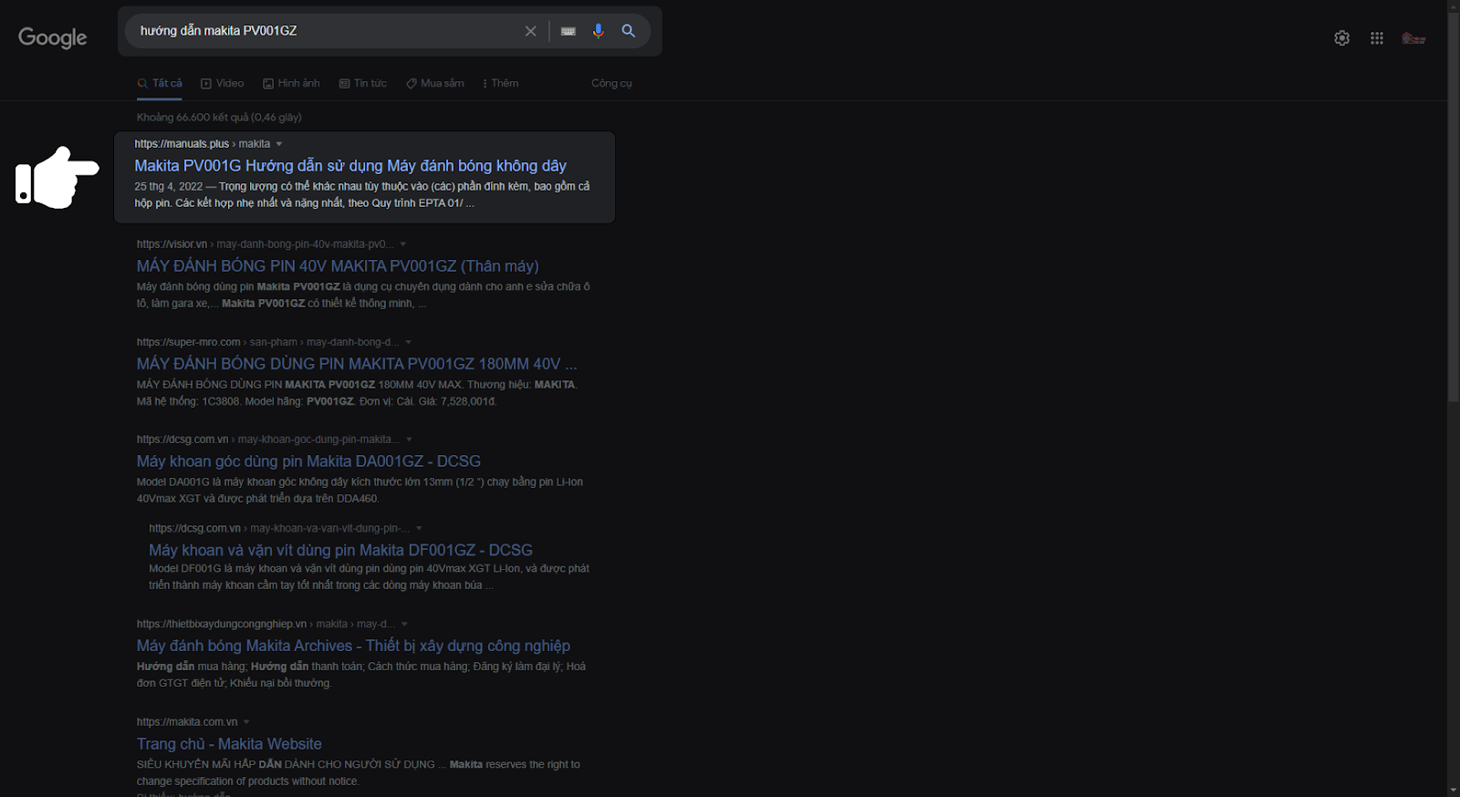Click the magnifying glass search button
This screenshot has height=797, width=1460.
coord(629,31)
